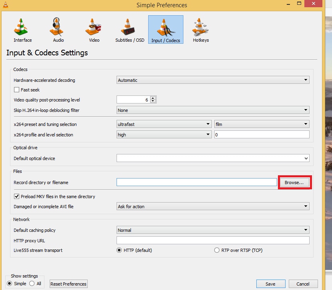Image resolution: width=332 pixels, height=290 pixels.
Task: Open Skip H.264 in-loop deblocking filter dropdown
Action: 213,110
